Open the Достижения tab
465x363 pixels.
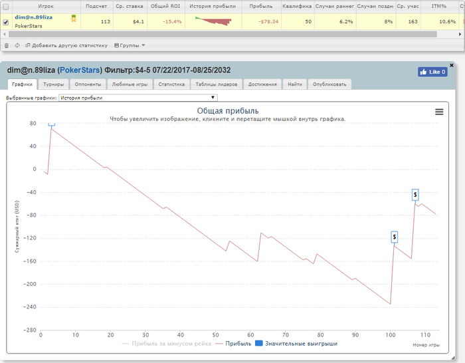point(262,84)
